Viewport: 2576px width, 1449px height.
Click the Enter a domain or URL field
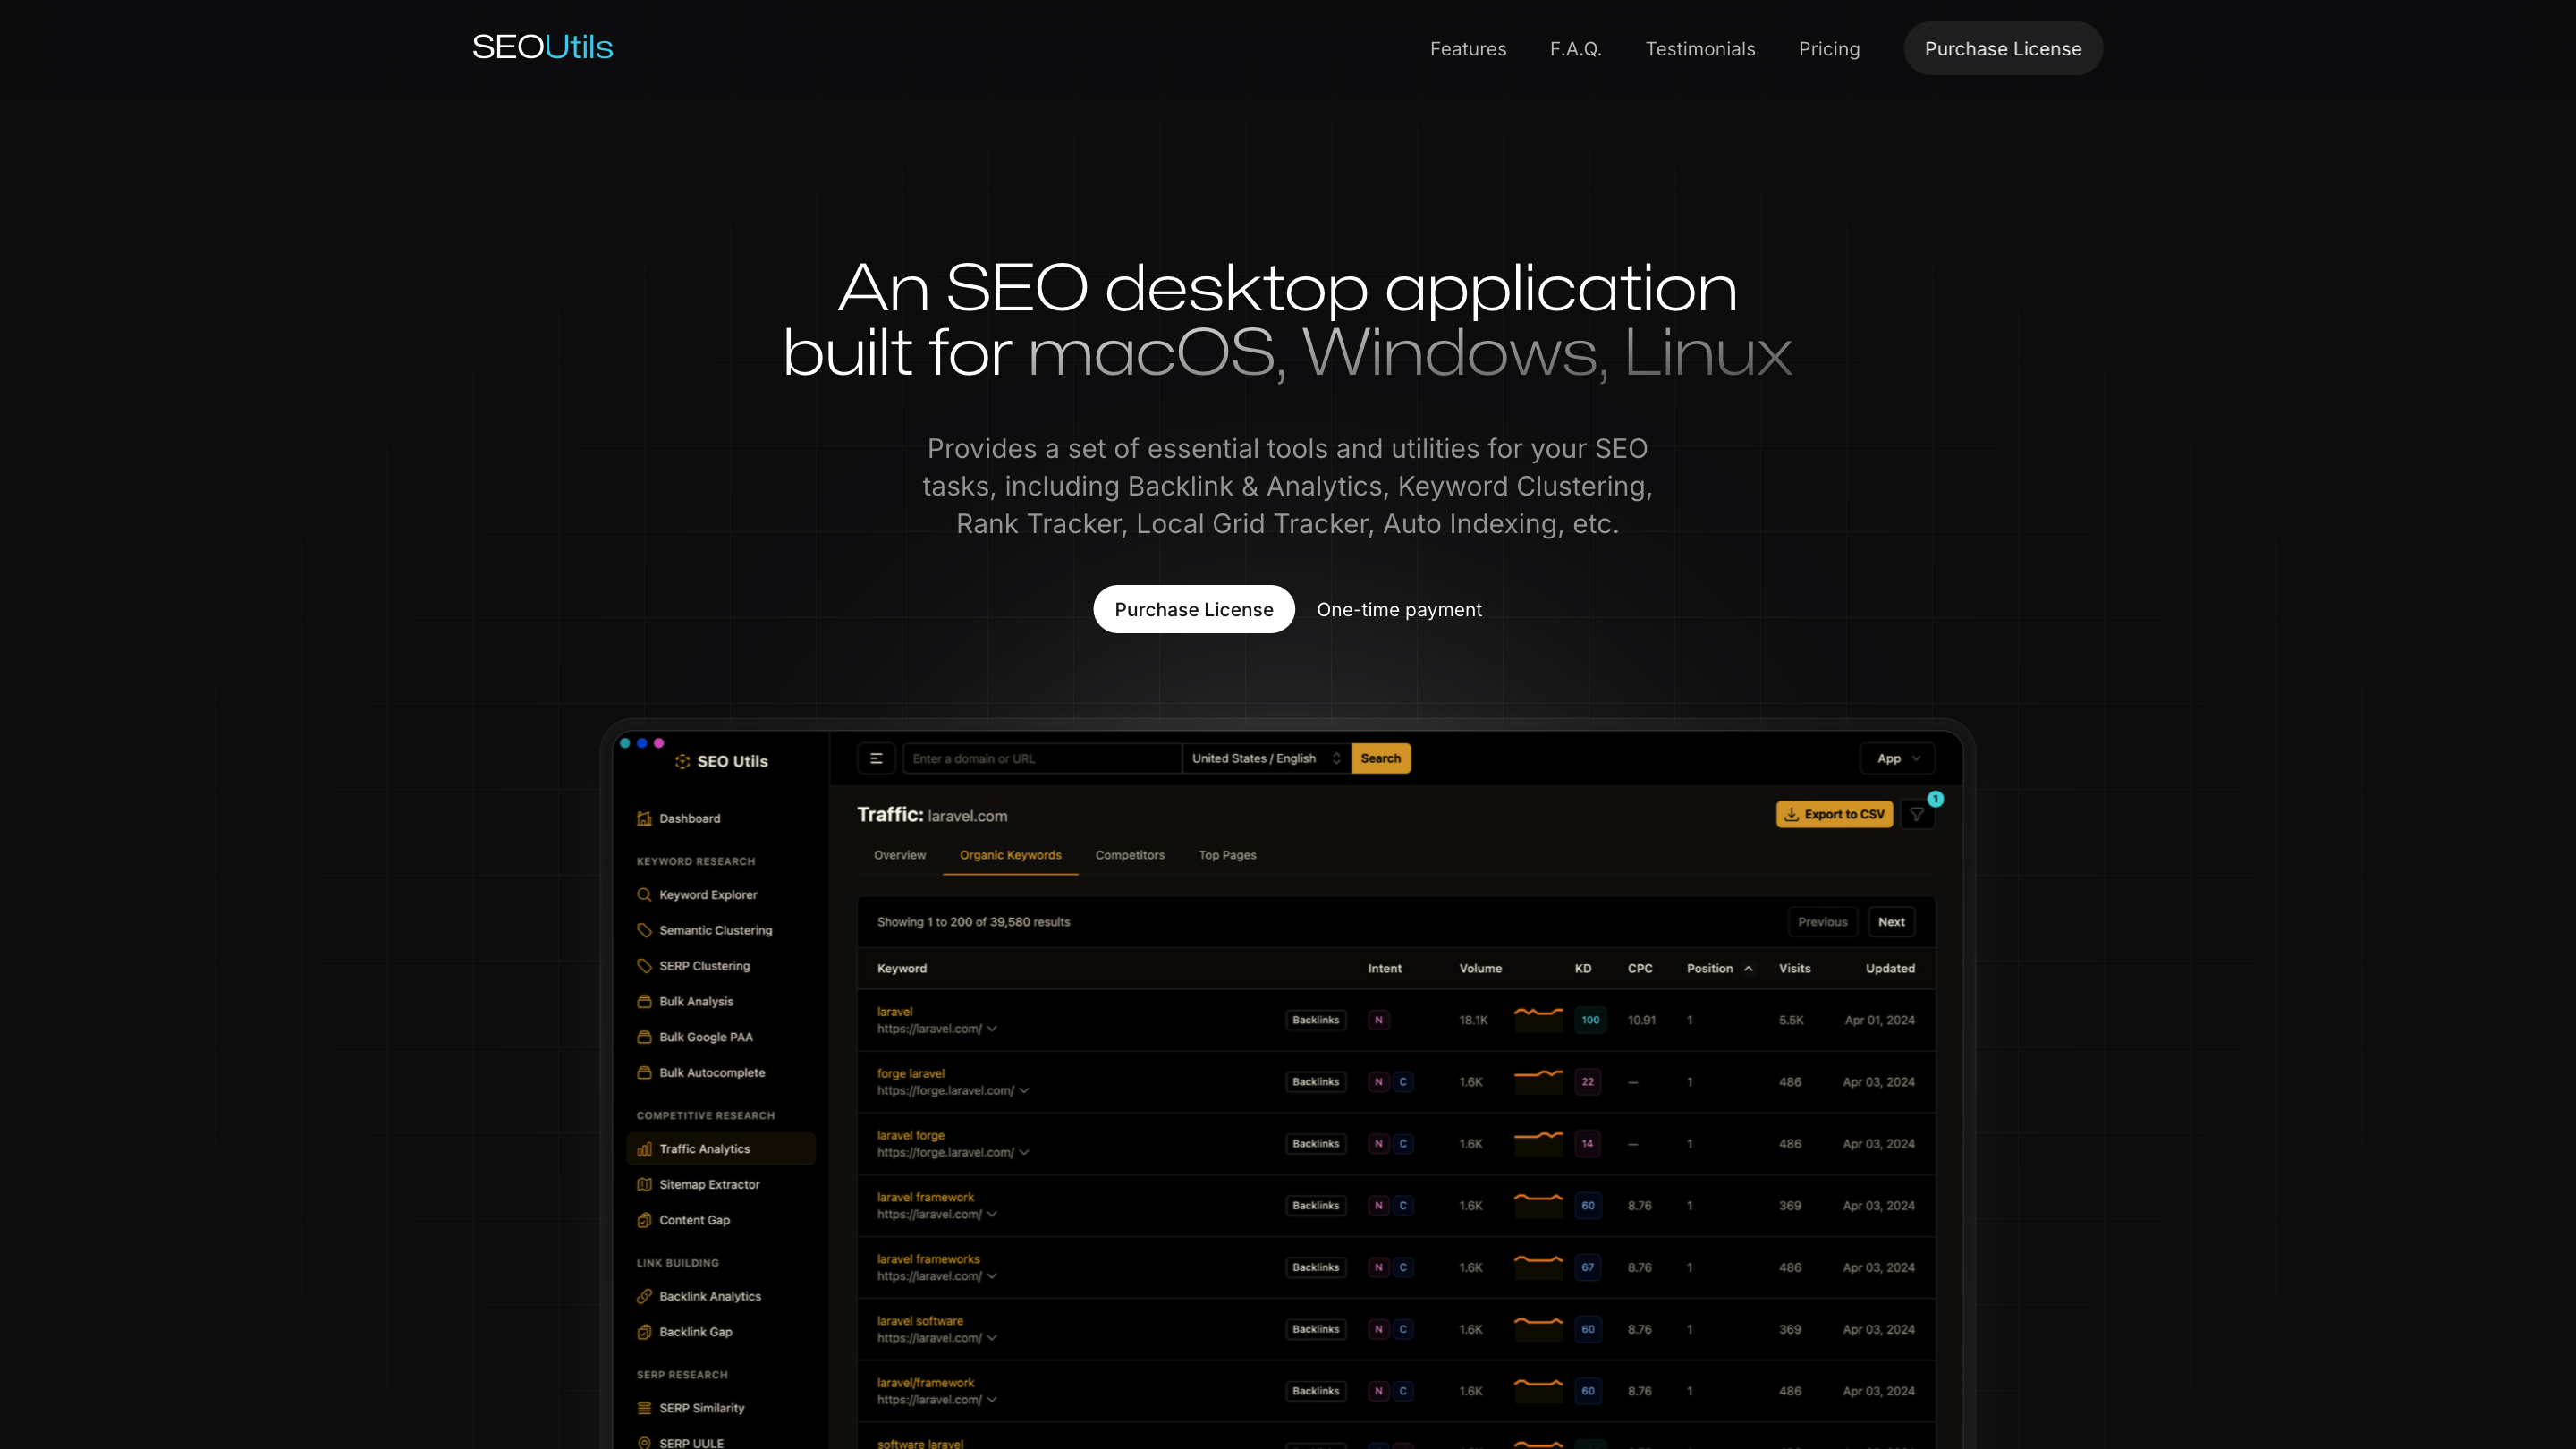coord(1043,758)
